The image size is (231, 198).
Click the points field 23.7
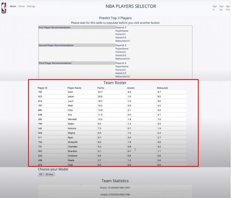[112, 92]
